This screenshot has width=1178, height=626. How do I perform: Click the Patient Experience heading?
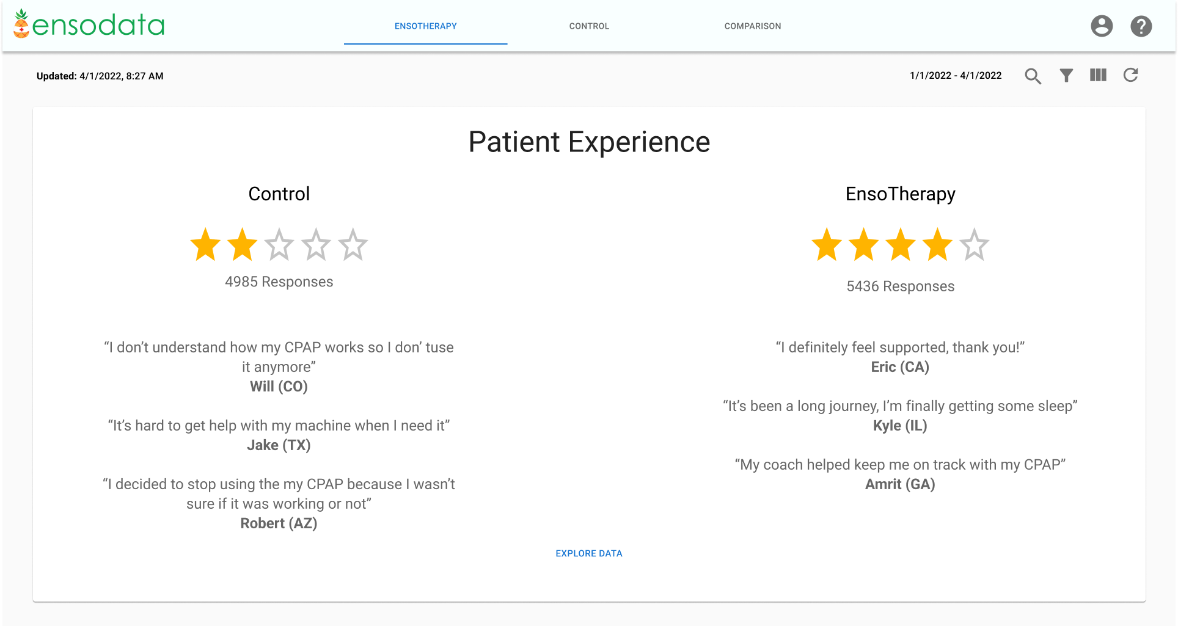(x=589, y=142)
